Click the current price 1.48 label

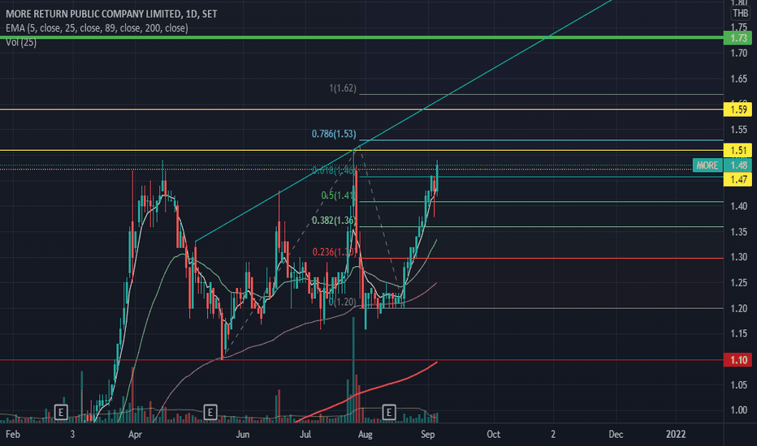click(x=738, y=165)
